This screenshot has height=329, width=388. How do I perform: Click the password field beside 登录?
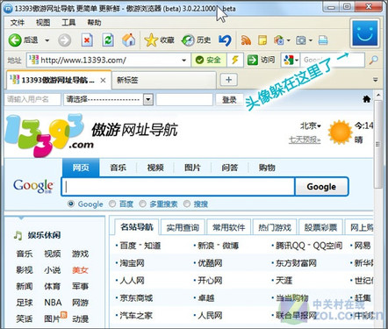coord(184,99)
